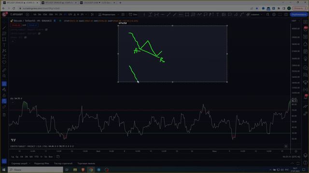Select the brush tool in top toolbar
The width and height of the screenshot is (309, 173).
[236, 14]
